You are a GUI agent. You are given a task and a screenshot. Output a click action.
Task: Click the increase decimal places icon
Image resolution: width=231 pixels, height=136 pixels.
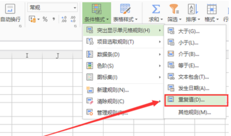[64, 19]
